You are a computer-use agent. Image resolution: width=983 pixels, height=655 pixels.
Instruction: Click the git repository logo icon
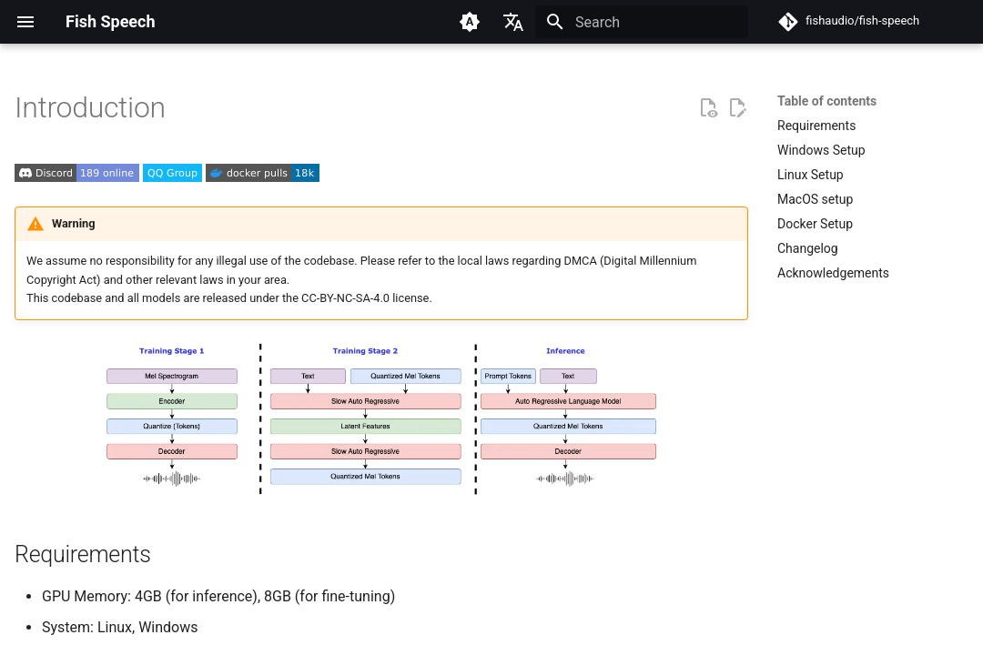[x=788, y=22]
